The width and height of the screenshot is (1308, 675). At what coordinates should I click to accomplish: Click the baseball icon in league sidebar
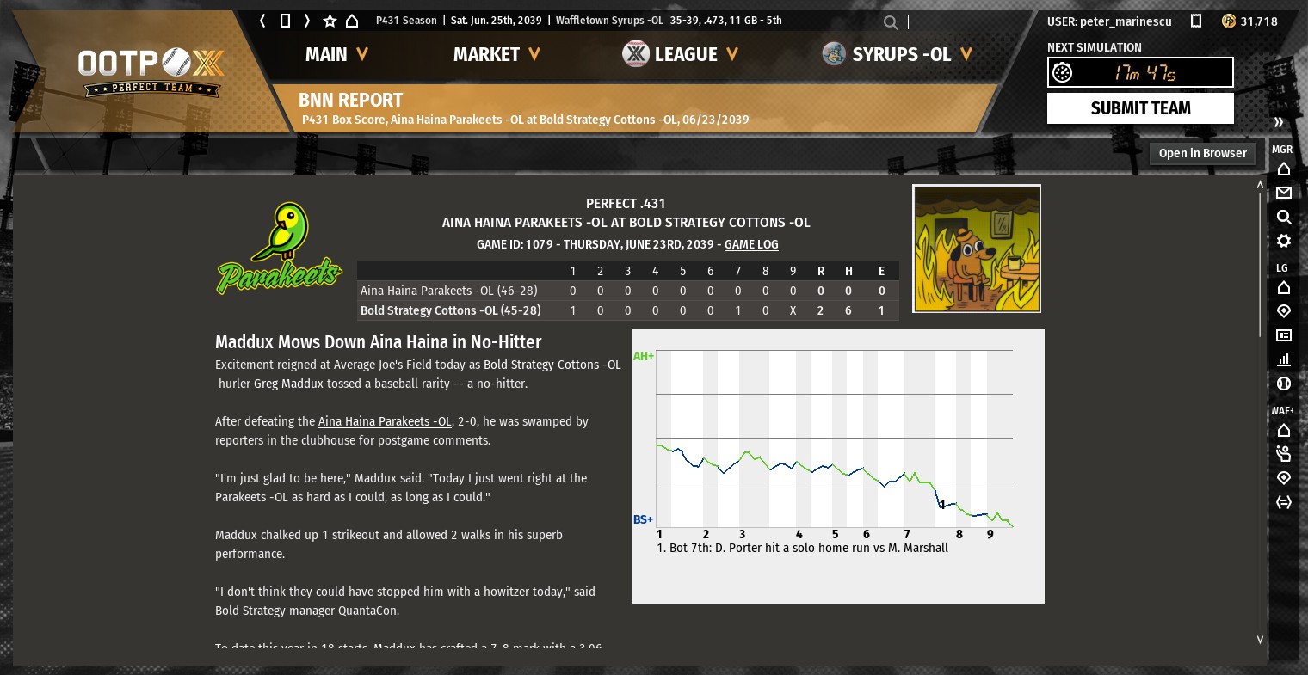click(x=1283, y=384)
